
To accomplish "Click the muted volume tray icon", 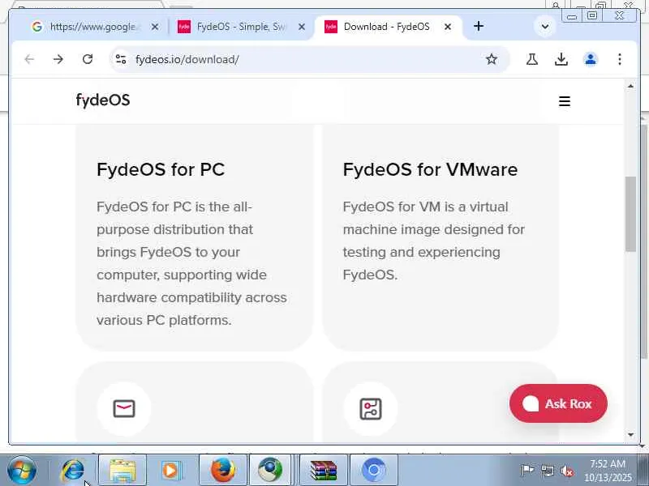I will coord(567,471).
